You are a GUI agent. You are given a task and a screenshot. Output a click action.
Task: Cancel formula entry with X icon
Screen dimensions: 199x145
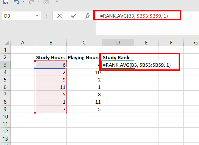coord(59,16)
